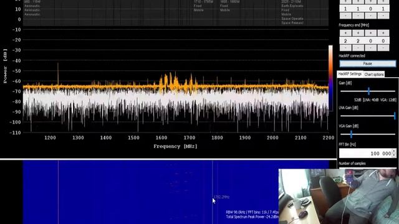Screen dimensions: 399x224
Task: Select Frequency start hundreds digit field
Action: [358, 9]
